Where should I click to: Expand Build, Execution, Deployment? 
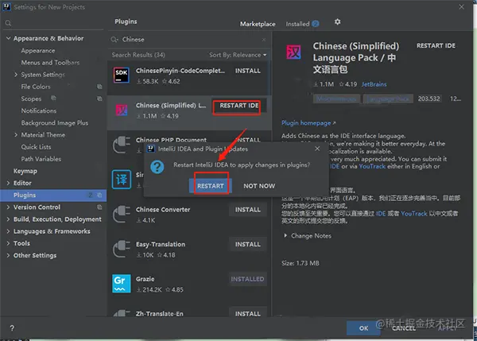pyautogui.click(x=8, y=219)
